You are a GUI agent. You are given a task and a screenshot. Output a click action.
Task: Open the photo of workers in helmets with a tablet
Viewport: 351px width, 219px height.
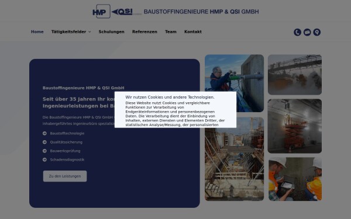click(295, 179)
